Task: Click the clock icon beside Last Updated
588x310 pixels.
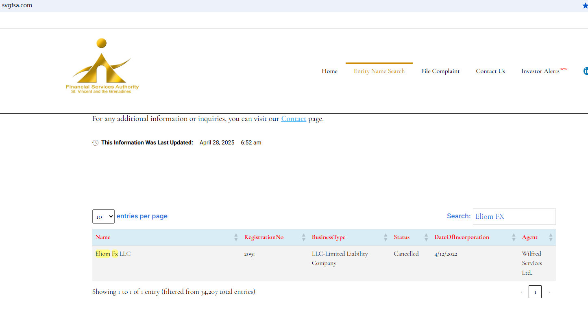Action: pos(95,143)
